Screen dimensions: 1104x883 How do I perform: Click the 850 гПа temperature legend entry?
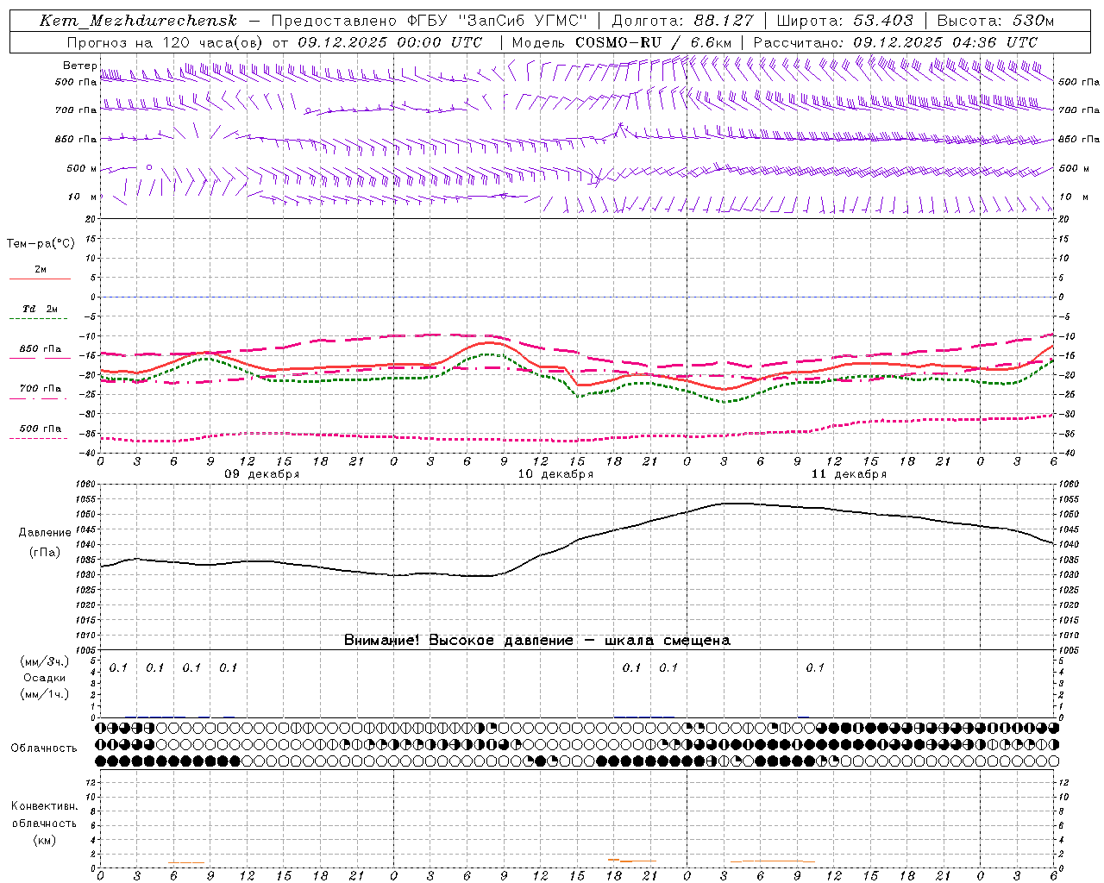click(40, 349)
